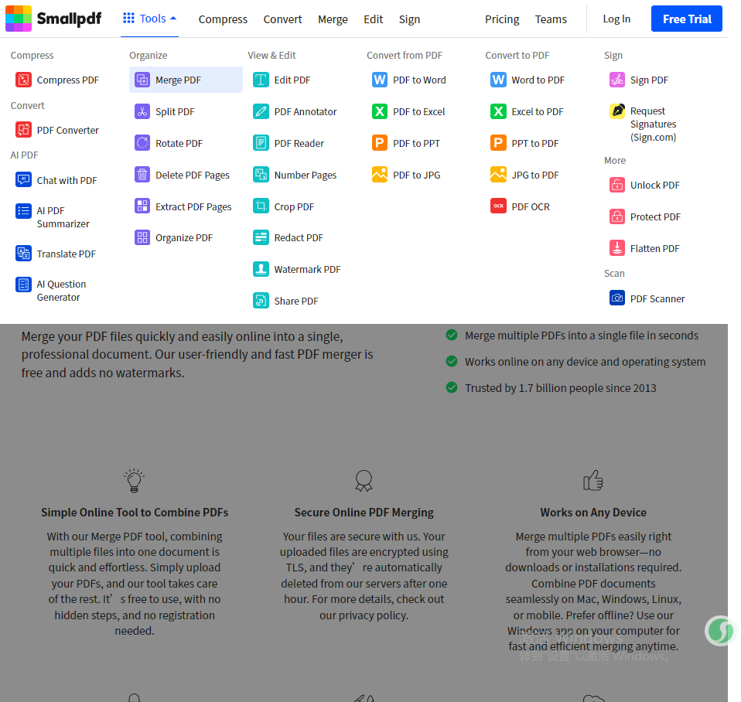Select Merge PDF in the Organize list

click(x=186, y=80)
